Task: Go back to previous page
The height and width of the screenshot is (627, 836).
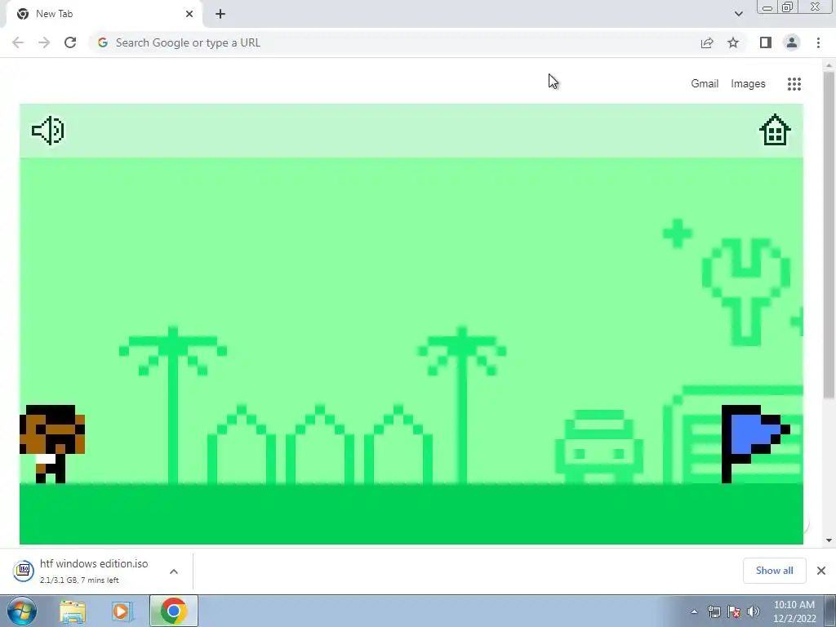Action: [x=18, y=42]
